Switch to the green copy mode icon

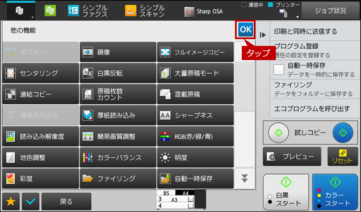[50, 11]
